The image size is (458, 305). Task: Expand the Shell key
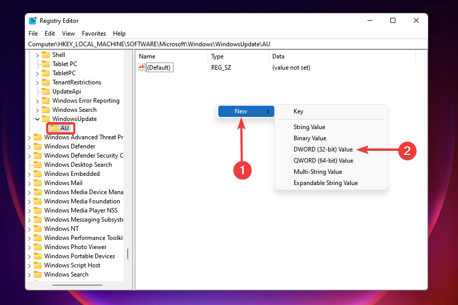[37, 55]
